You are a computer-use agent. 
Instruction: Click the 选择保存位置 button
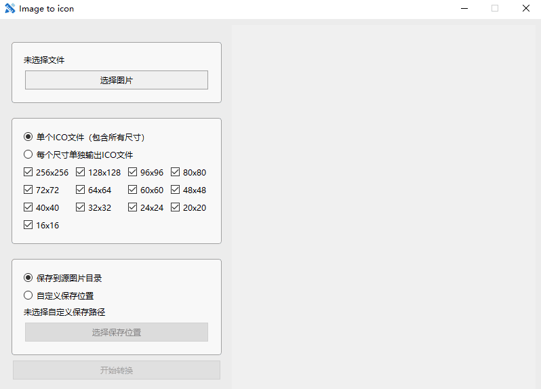(x=117, y=332)
